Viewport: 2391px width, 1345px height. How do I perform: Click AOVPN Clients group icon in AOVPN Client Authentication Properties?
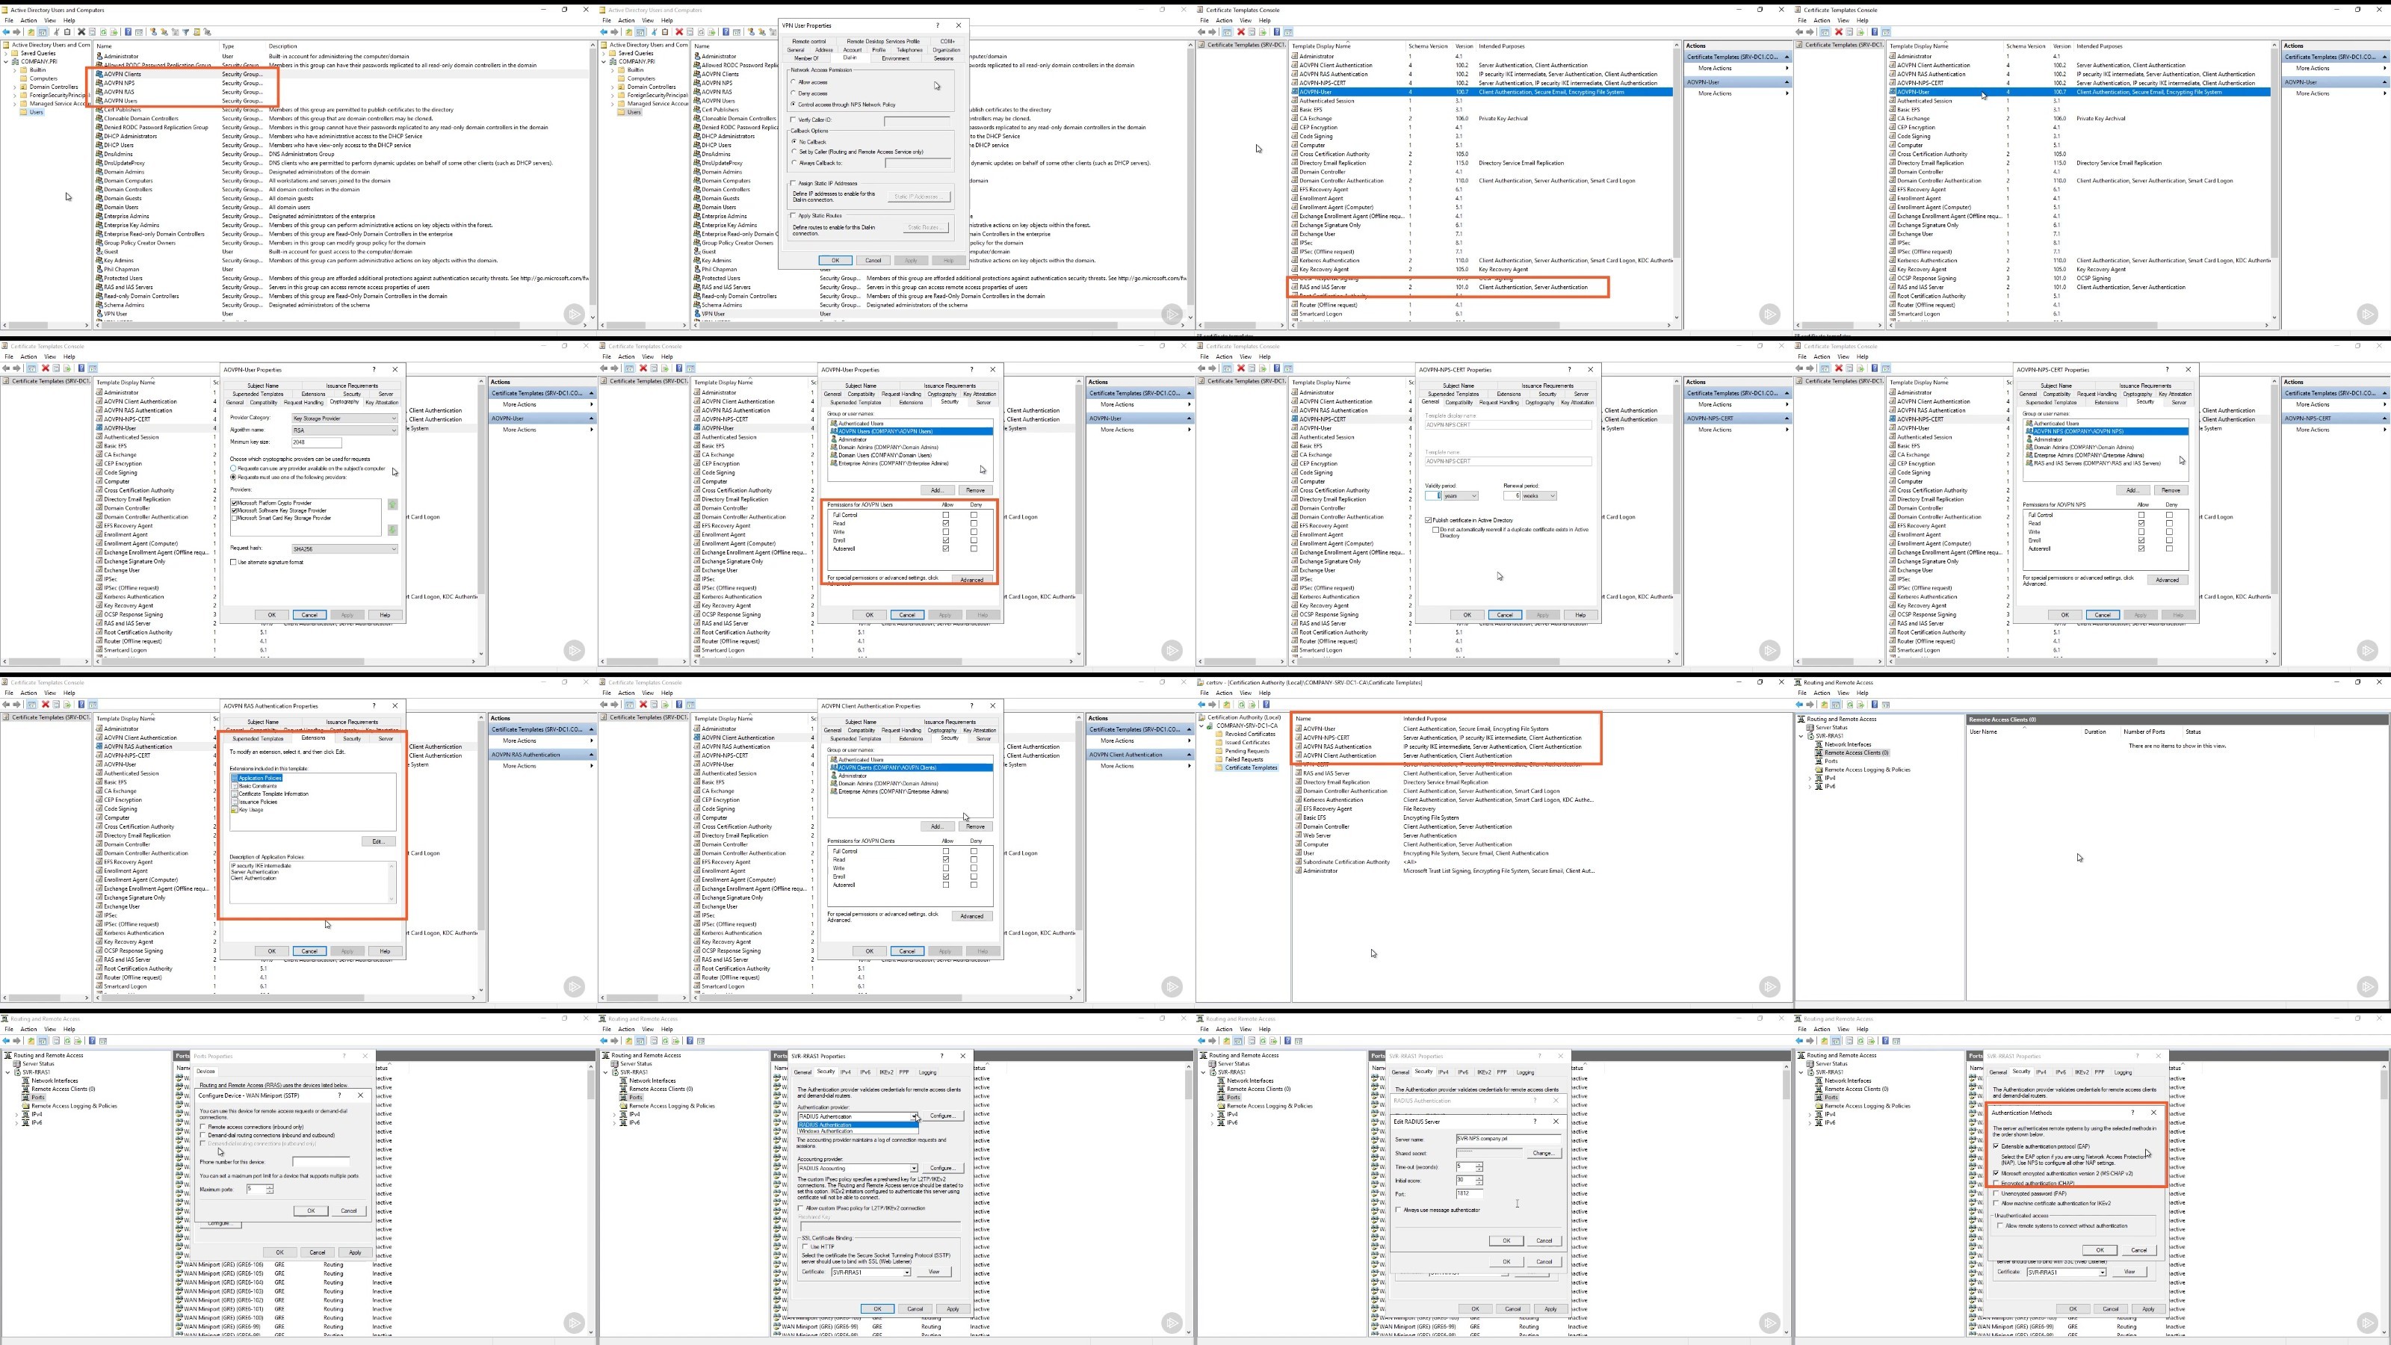pyautogui.click(x=835, y=767)
